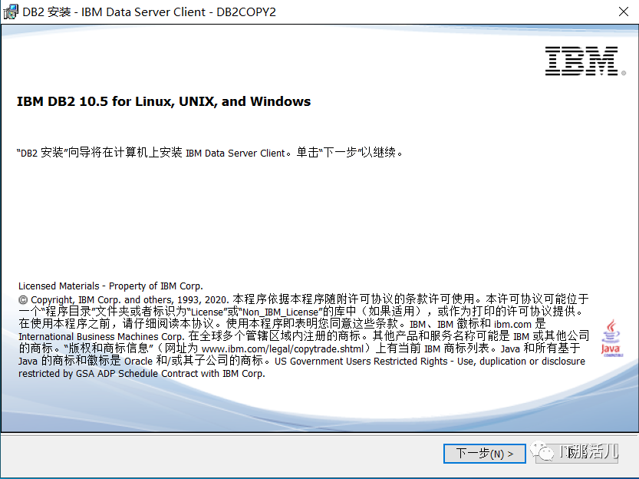The height and width of the screenshot is (479, 639).
Task: Click the heading IBM DB2 10.5 for Linux, UNIX, and Windows
Action: tap(163, 101)
